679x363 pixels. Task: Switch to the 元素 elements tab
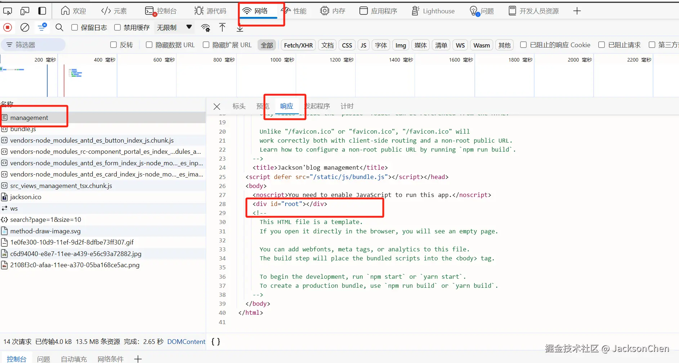[114, 11]
